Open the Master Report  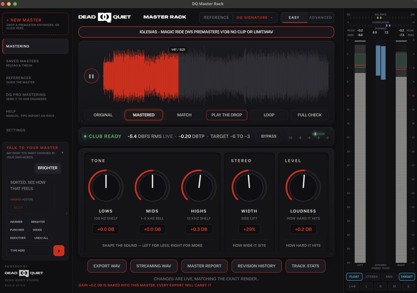tap(204, 266)
